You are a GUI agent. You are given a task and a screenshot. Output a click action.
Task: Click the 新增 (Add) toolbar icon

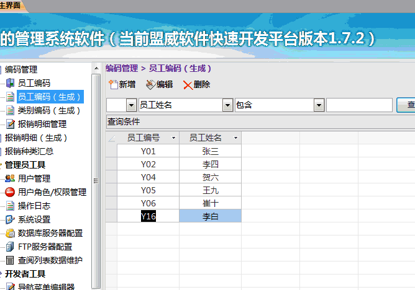[113, 85]
